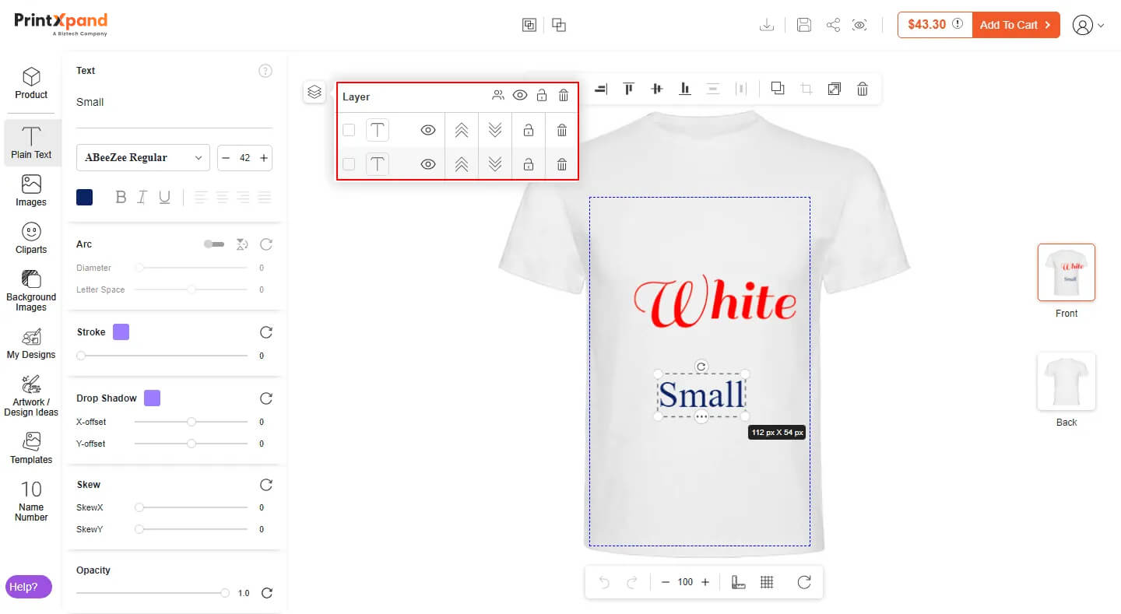1121x614 pixels.
Task: Click the layers stack icon
Action: pos(315,92)
